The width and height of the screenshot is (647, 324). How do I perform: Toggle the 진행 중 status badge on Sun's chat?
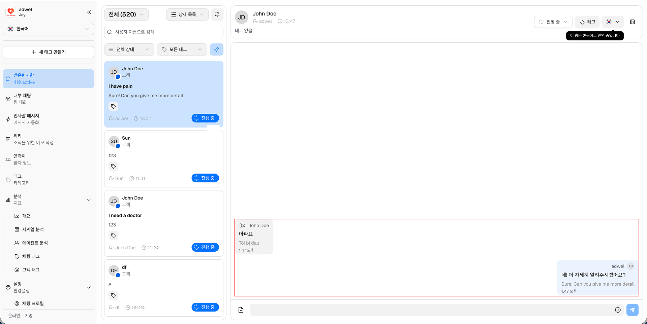205,178
